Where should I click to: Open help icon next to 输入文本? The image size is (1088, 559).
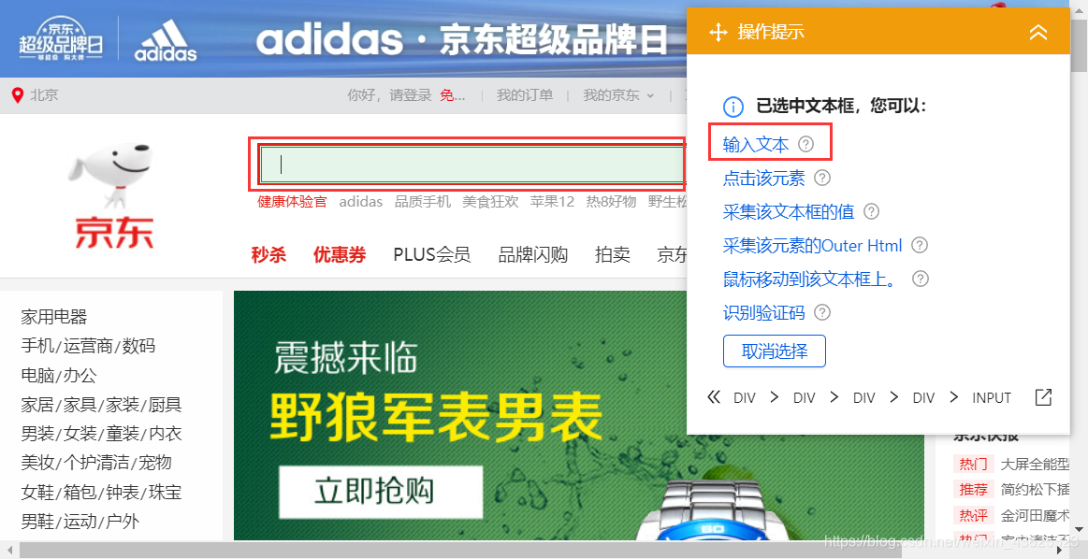coord(805,144)
